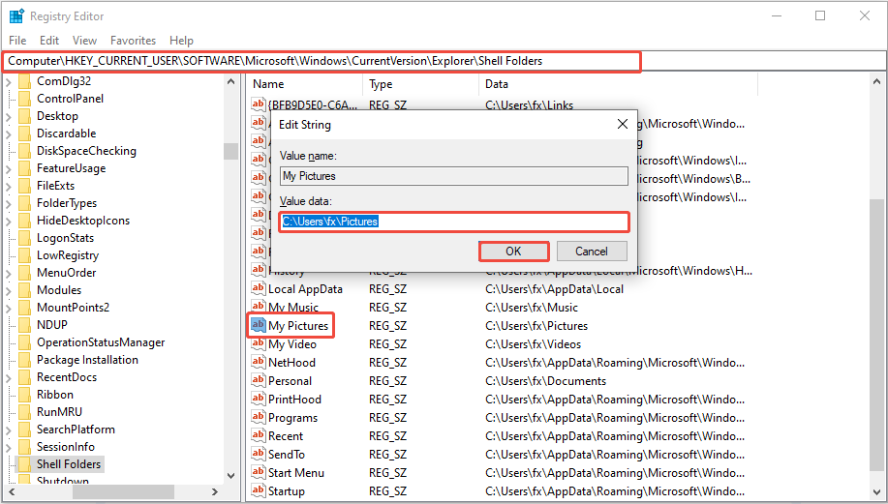Click the Personal value's ab icon
Viewport: 888px width, 504px height.
259,379
